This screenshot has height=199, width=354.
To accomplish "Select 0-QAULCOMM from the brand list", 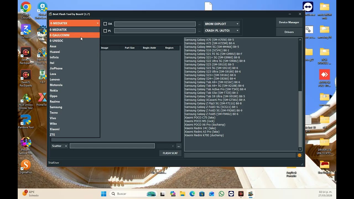I will click(x=74, y=35).
